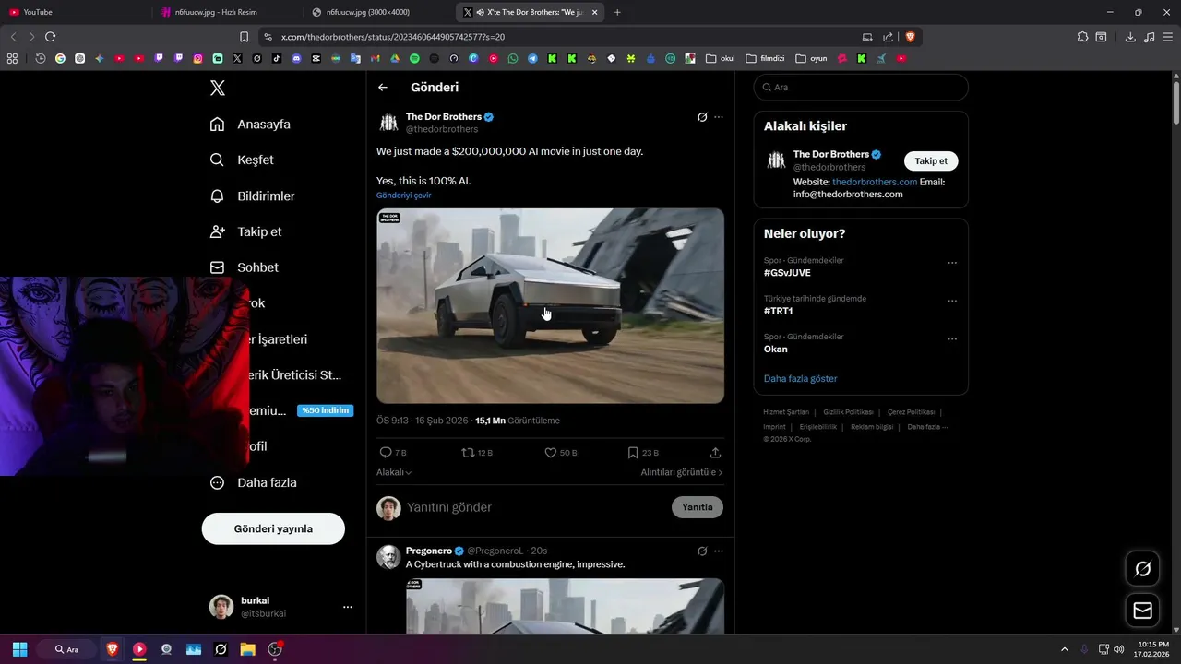Open floating Grok button at bottom right
1181x664 pixels.
point(1142,569)
